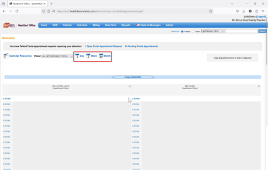Click the Logout link

point(261,16)
